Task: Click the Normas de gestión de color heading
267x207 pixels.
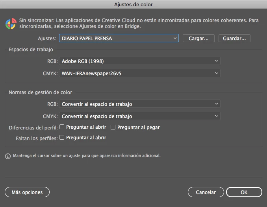Action: pos(40,92)
